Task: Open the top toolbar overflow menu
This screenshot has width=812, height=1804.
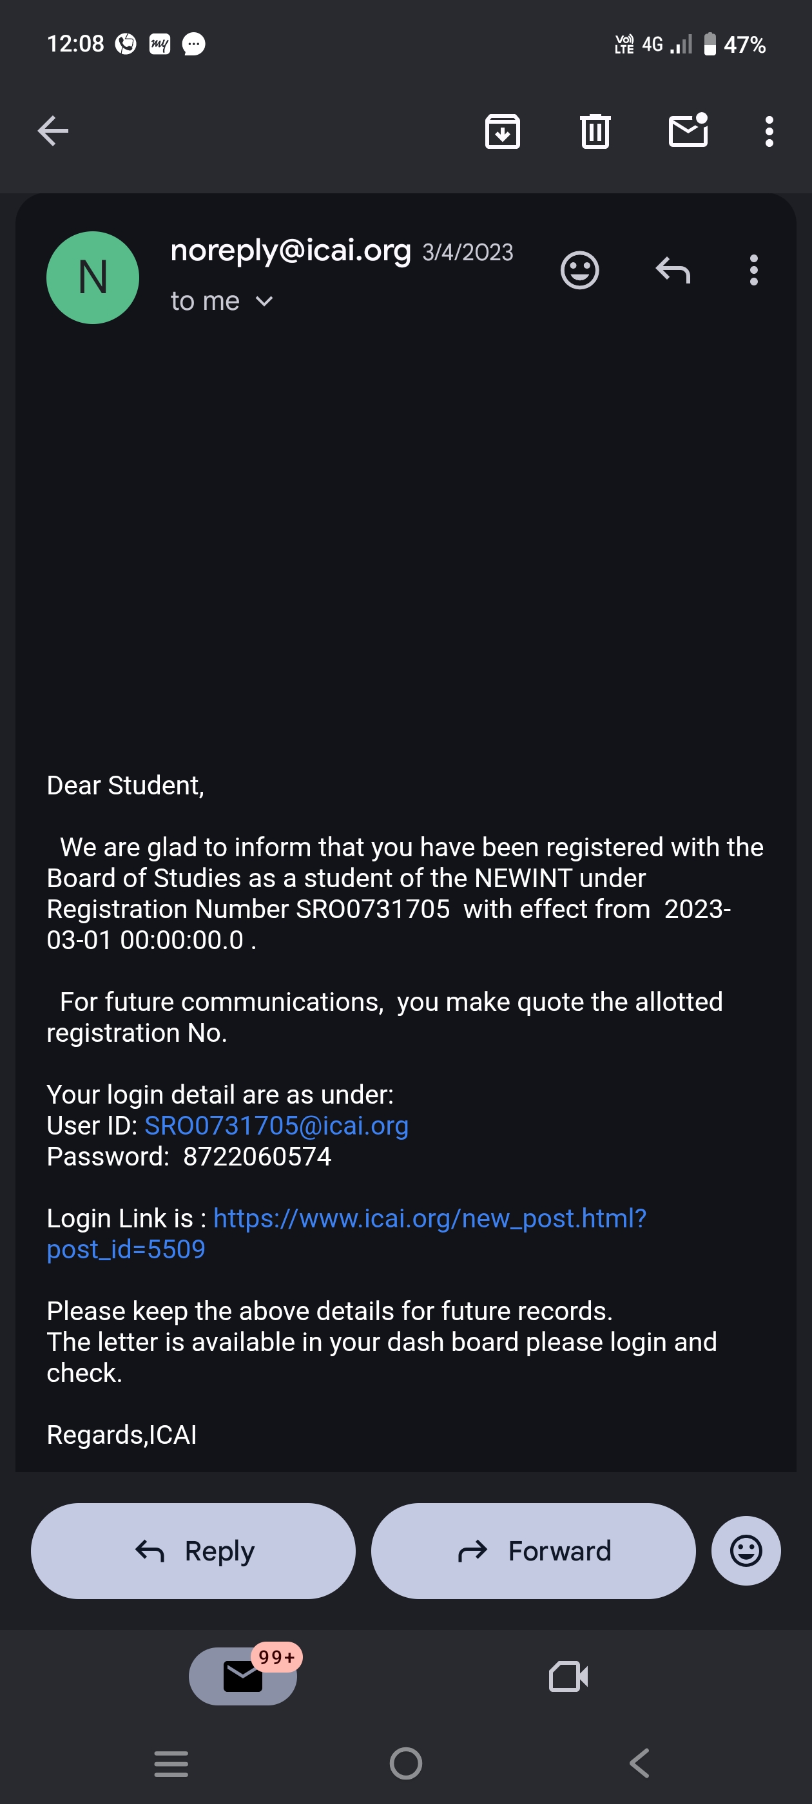Action: click(x=769, y=131)
